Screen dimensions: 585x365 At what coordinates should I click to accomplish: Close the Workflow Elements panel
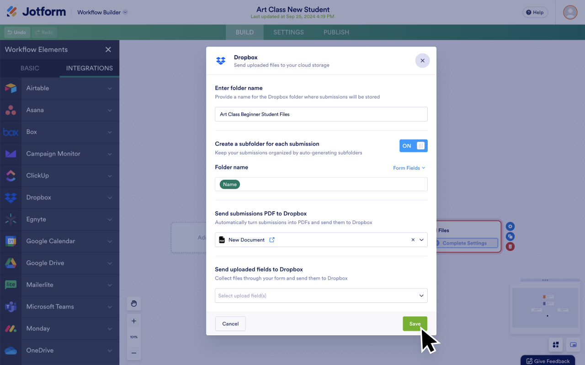click(108, 49)
